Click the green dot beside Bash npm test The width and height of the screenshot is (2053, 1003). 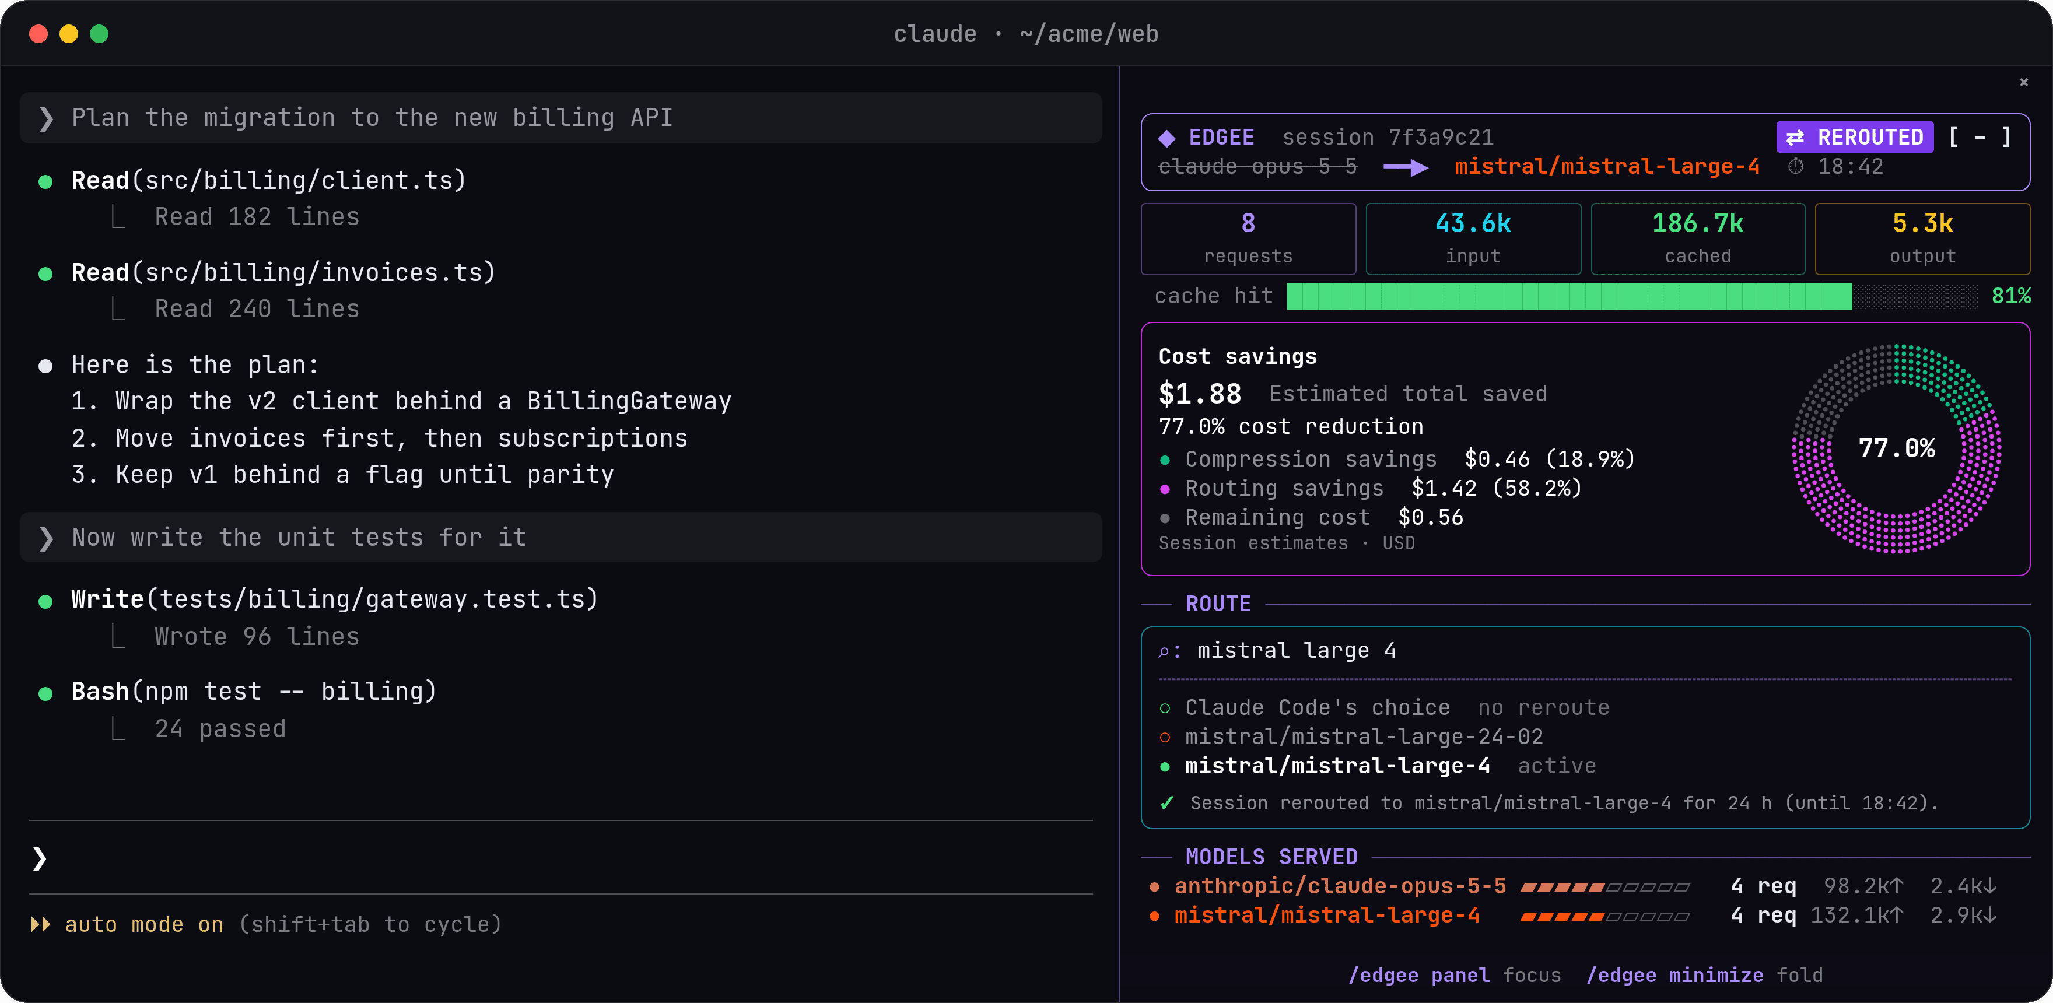pos(45,693)
